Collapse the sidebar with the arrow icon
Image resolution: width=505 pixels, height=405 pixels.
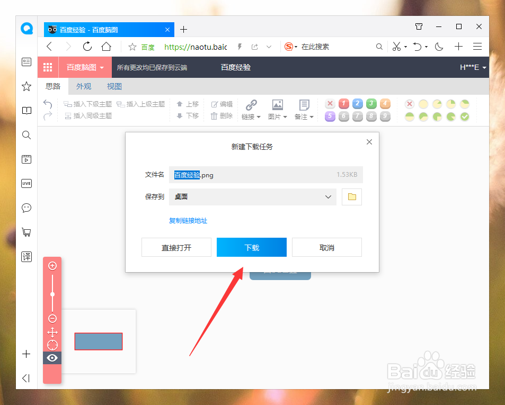[26, 379]
